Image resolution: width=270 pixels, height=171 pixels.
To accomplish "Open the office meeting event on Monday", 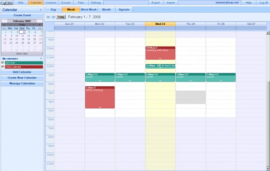I will click(x=100, y=97).
